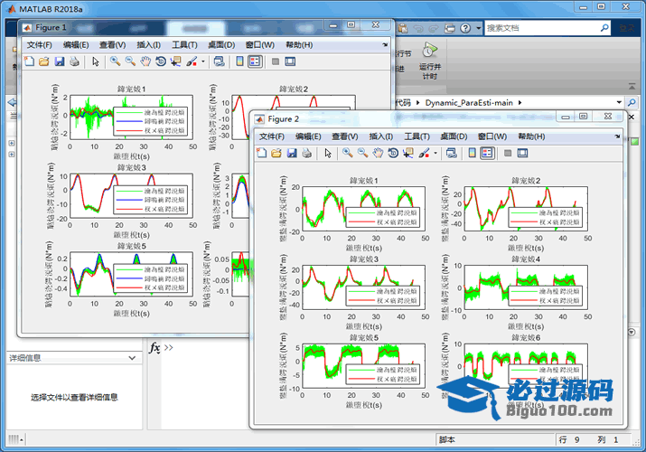Dock Figure 2 using the menu bar arrow
The image size is (646, 452).
click(x=617, y=136)
